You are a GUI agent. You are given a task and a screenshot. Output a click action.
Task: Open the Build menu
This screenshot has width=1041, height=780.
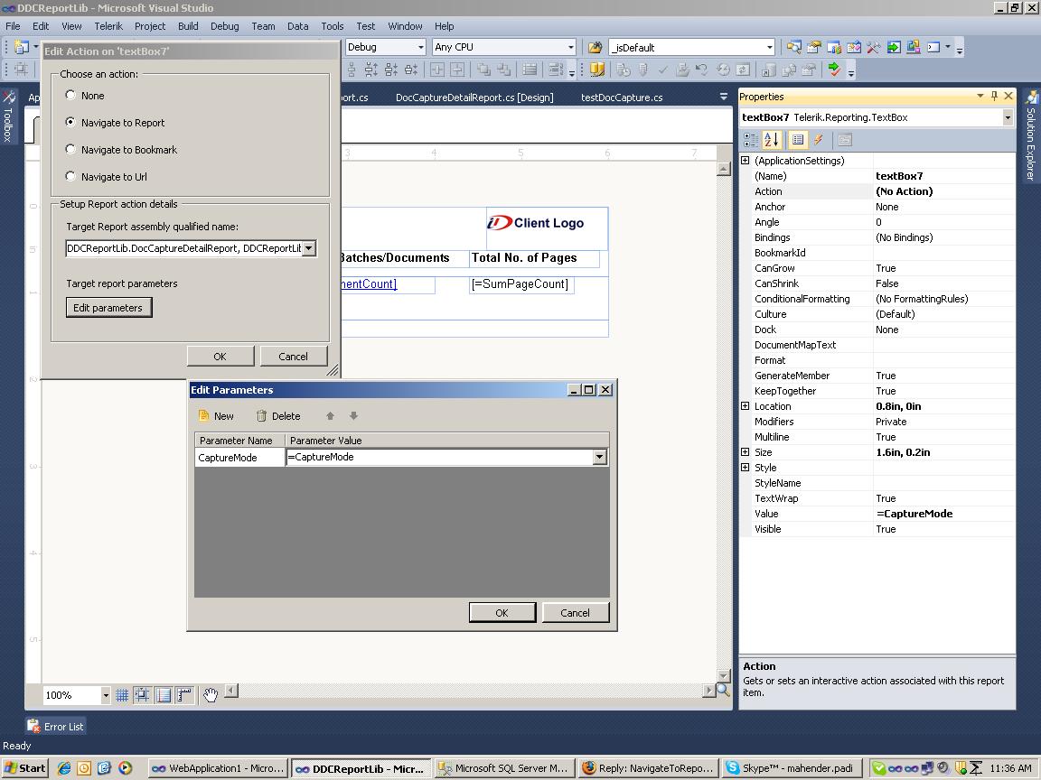188,26
